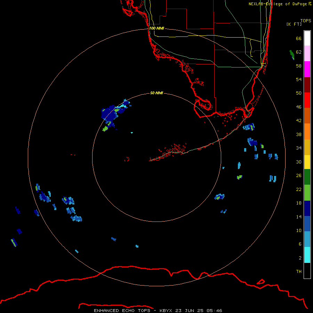
Task: Click the 2 legend value
Action: (x=300, y=258)
